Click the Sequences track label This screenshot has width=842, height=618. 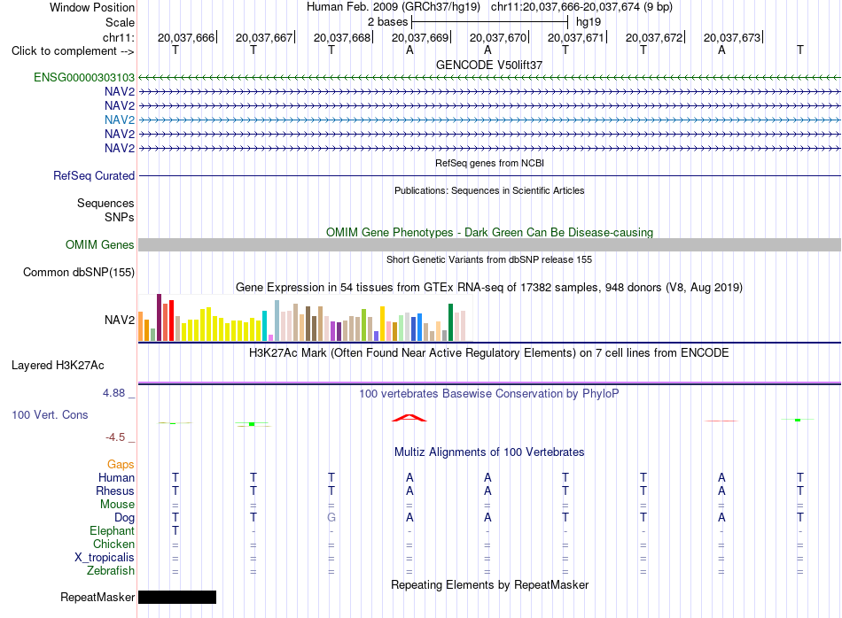coord(105,204)
